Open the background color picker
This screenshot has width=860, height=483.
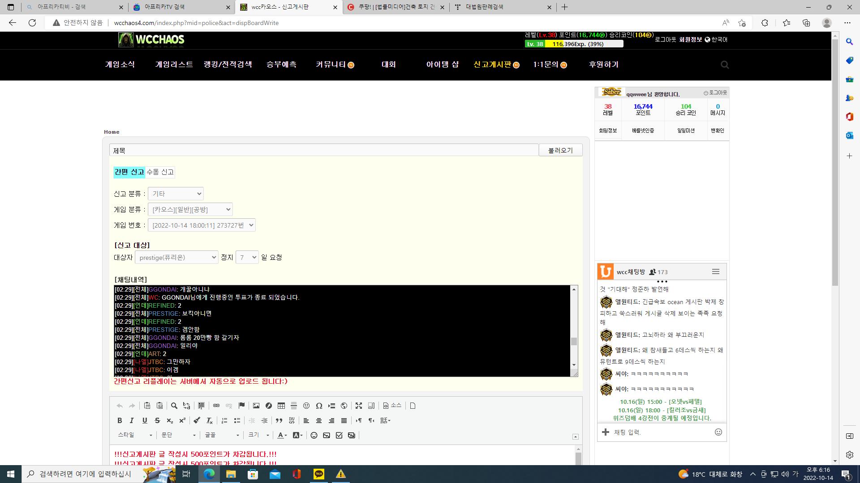coord(297,435)
